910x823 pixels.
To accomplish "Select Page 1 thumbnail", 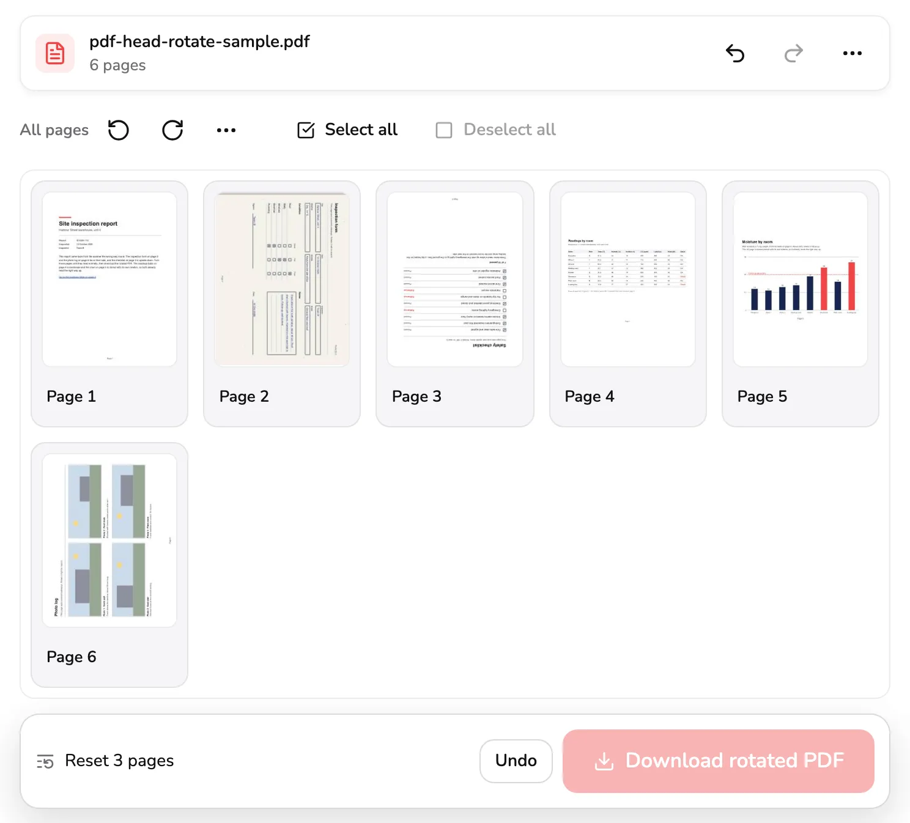I will coord(109,279).
